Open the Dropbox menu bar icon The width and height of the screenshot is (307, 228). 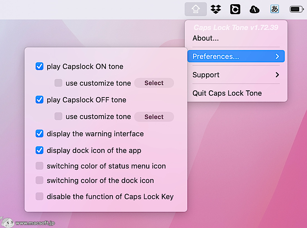tap(216, 9)
